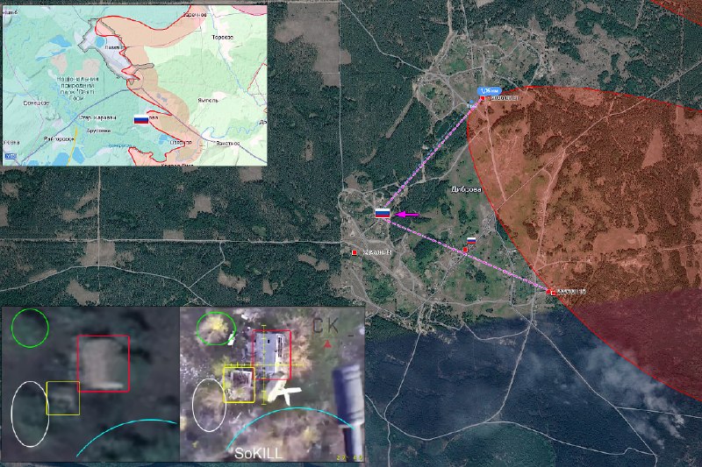The image size is (702, 467).
Task: Click the Russian flag on the inset overview map
Action: coord(141,120)
